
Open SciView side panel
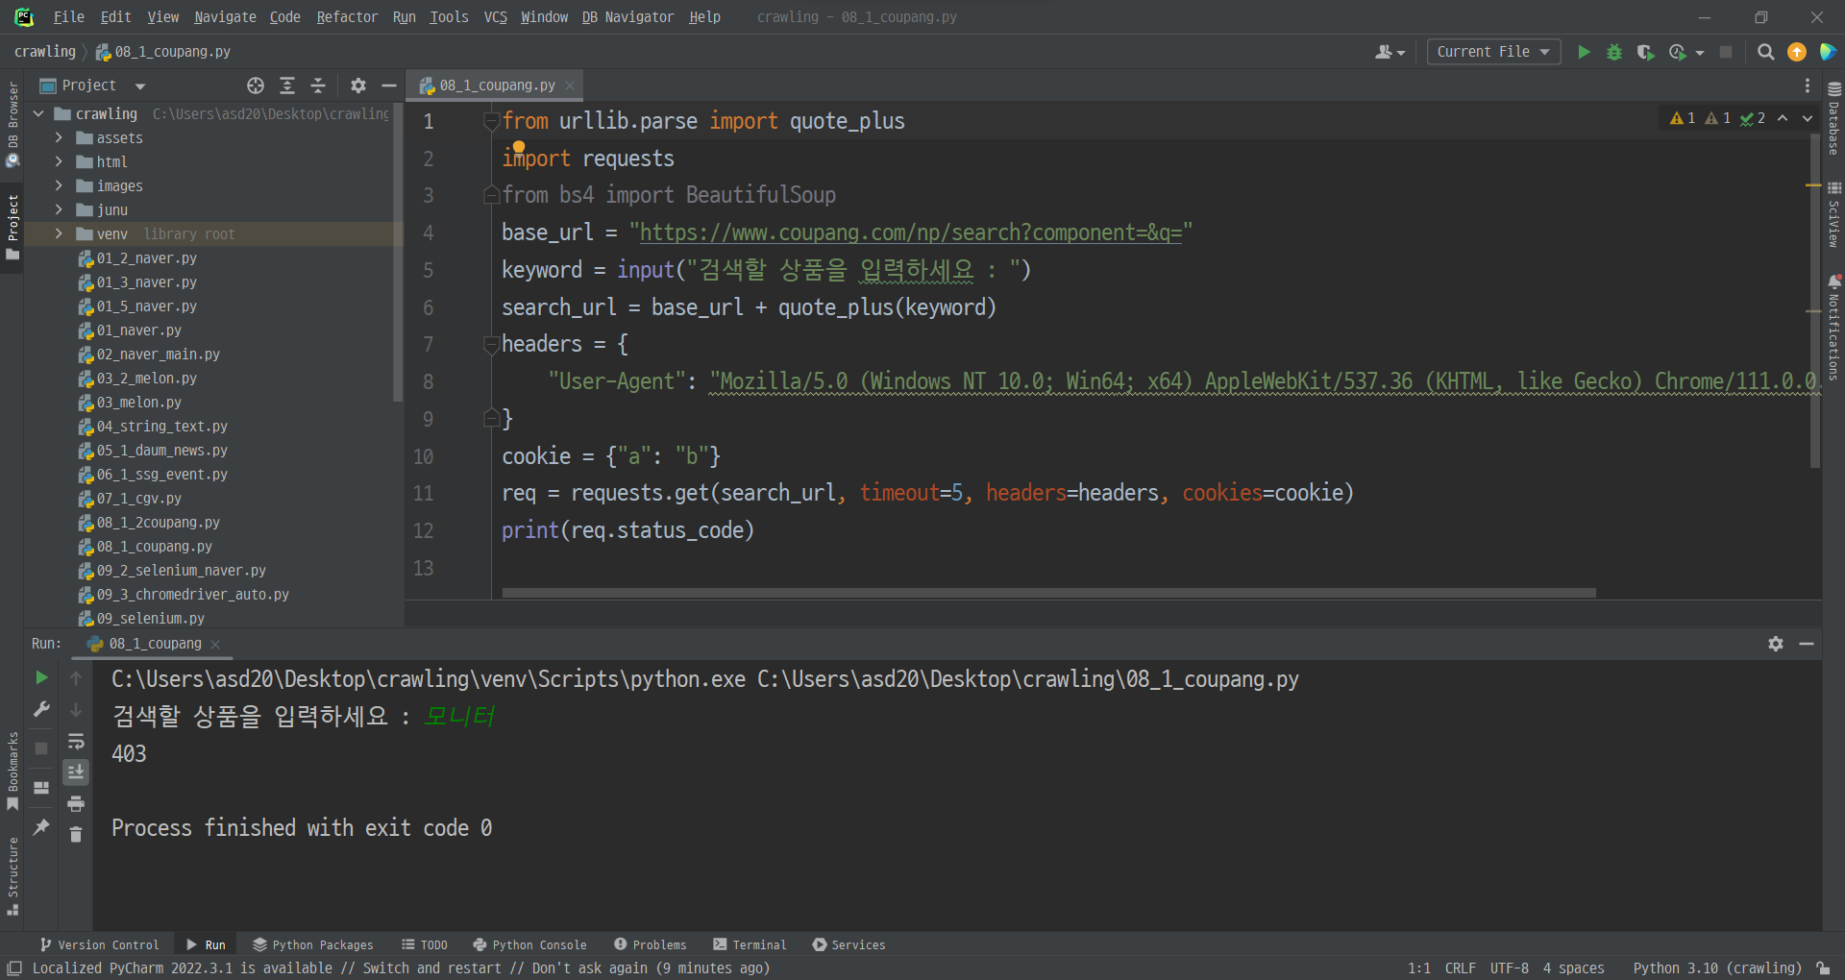click(1833, 214)
